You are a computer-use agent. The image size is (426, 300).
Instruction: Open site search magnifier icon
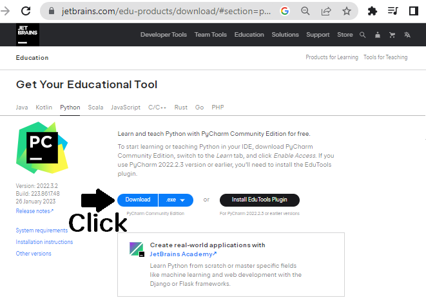click(x=362, y=35)
